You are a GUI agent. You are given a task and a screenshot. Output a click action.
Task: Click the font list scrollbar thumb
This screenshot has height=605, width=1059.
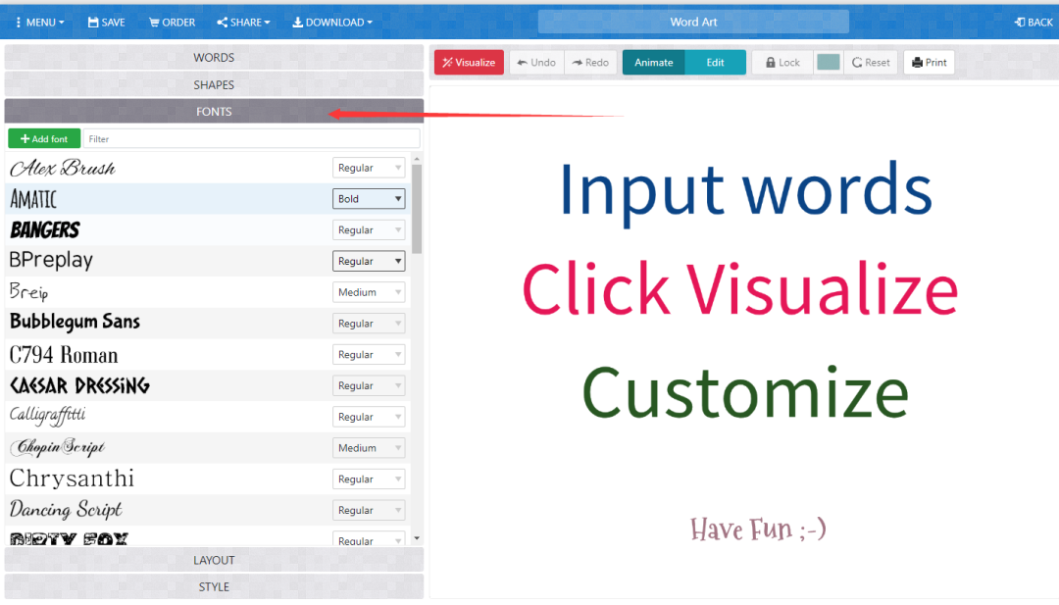pyautogui.click(x=417, y=209)
